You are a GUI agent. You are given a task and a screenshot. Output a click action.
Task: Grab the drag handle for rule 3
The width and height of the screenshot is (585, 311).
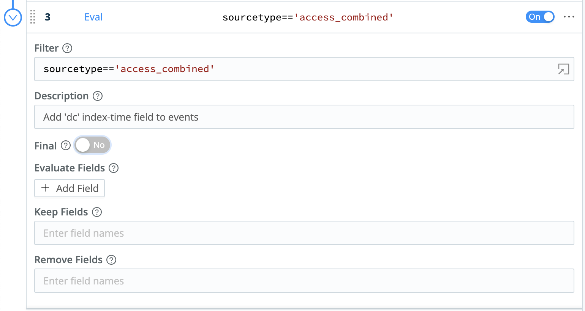(x=33, y=17)
